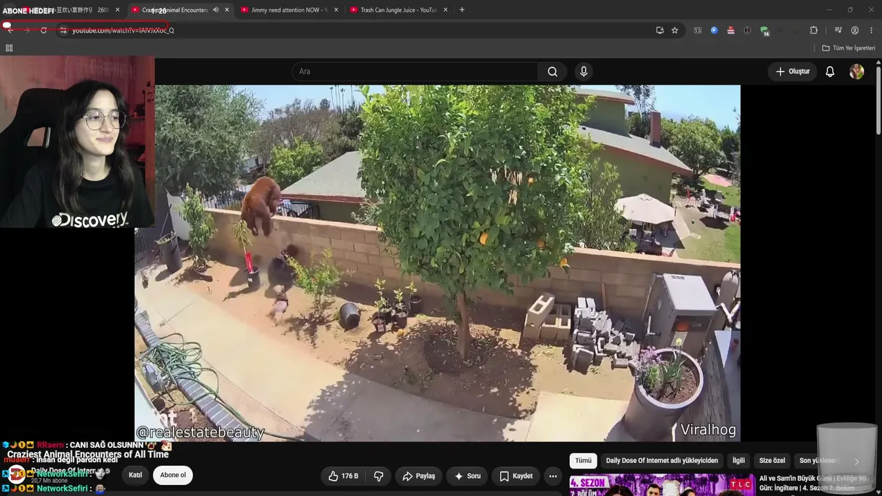The image size is (882, 496).
Task: Close the Trash Can Jungle Juice tab
Action: [x=446, y=10]
